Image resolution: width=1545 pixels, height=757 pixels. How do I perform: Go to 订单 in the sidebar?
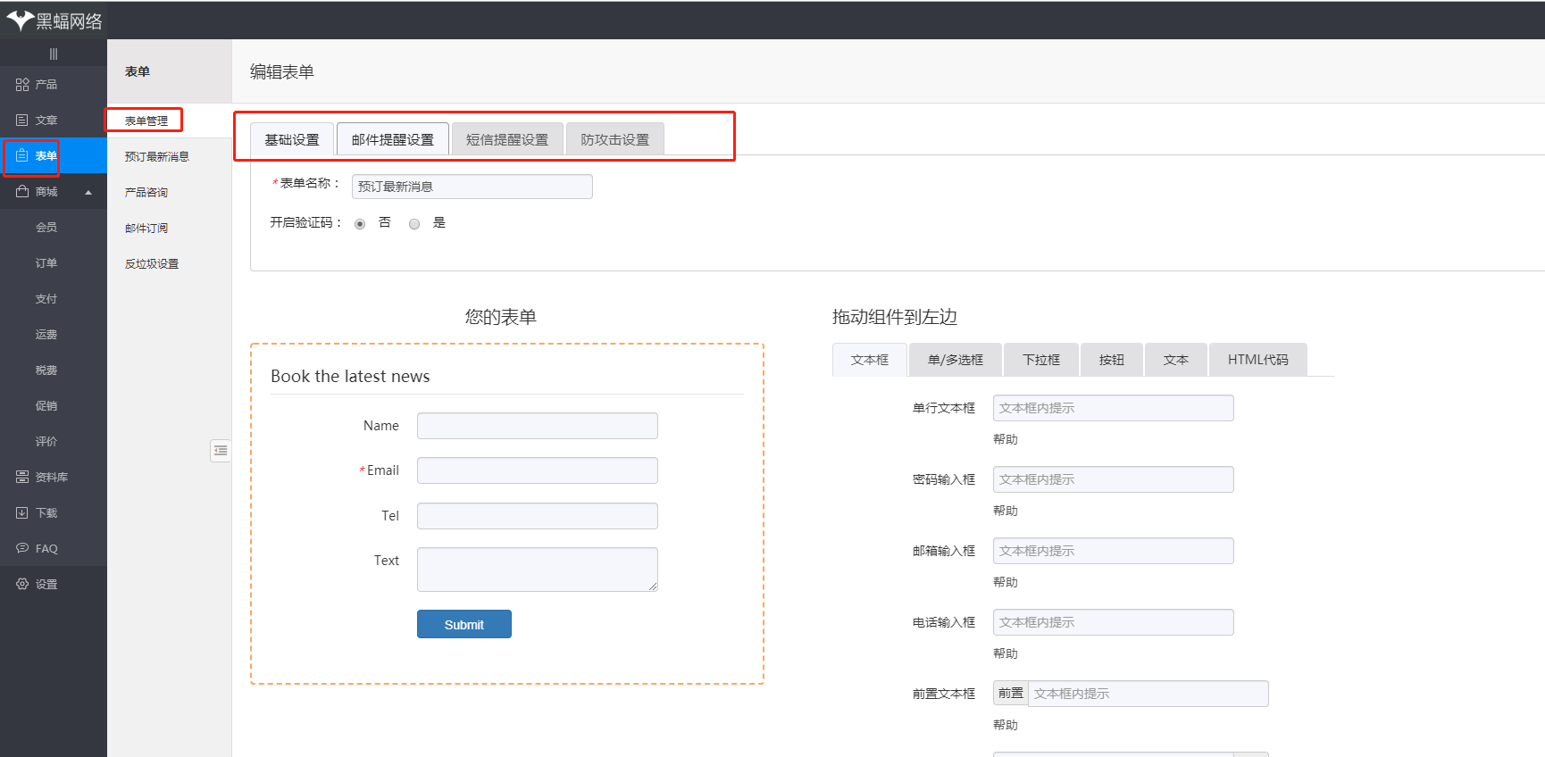click(x=46, y=262)
